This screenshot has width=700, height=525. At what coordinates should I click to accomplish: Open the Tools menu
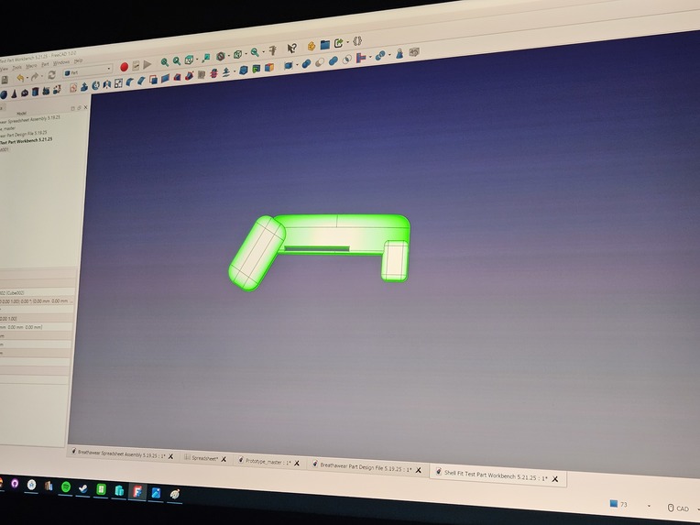click(x=17, y=68)
